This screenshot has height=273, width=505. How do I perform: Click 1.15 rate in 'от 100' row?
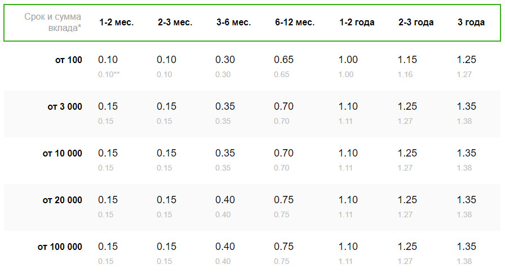(x=407, y=60)
